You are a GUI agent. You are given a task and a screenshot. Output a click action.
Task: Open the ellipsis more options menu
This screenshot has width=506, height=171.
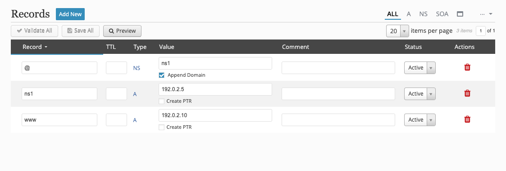[486, 14]
